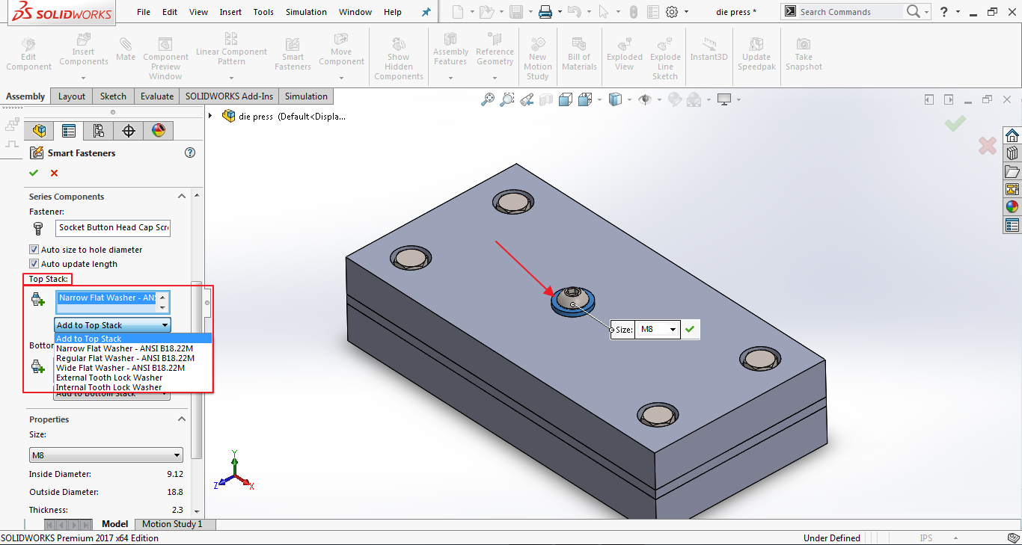Viewport: 1022px width, 545px height.
Task: Click Show Hidden Components
Action: pos(399,60)
